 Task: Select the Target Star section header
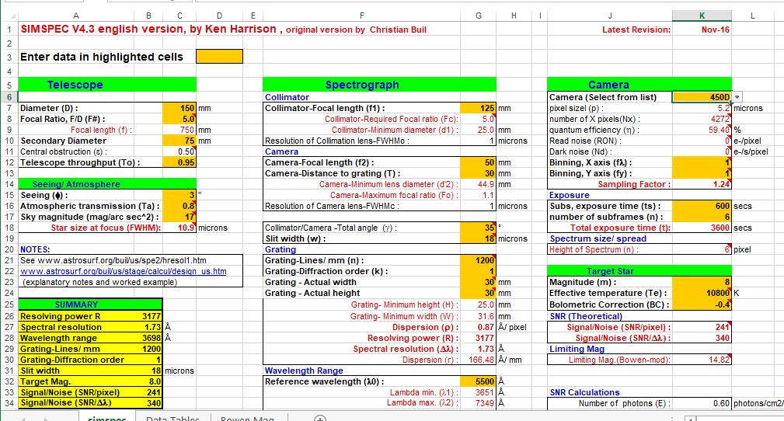click(x=639, y=271)
